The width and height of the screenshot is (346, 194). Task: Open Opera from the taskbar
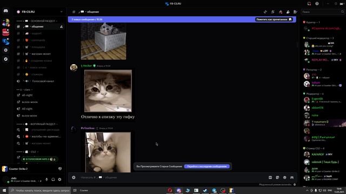(170, 190)
